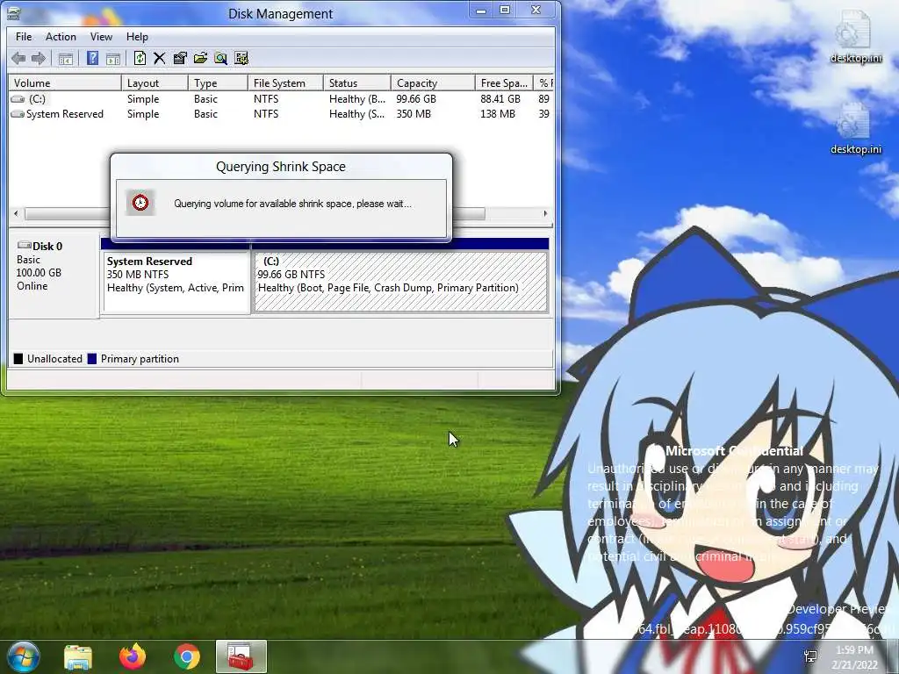Image resolution: width=899 pixels, height=674 pixels.
Task: Open the Windows Start button
Action: click(24, 656)
